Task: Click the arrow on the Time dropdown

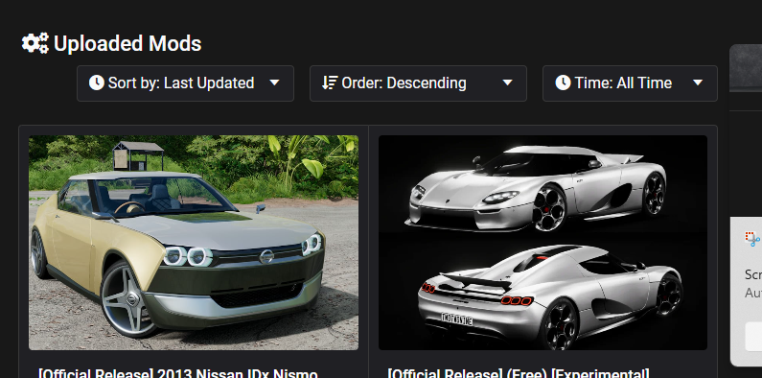Action: click(698, 83)
